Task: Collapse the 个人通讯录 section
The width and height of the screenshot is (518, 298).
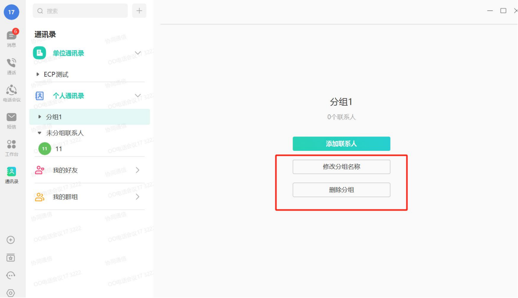Action: (138, 95)
